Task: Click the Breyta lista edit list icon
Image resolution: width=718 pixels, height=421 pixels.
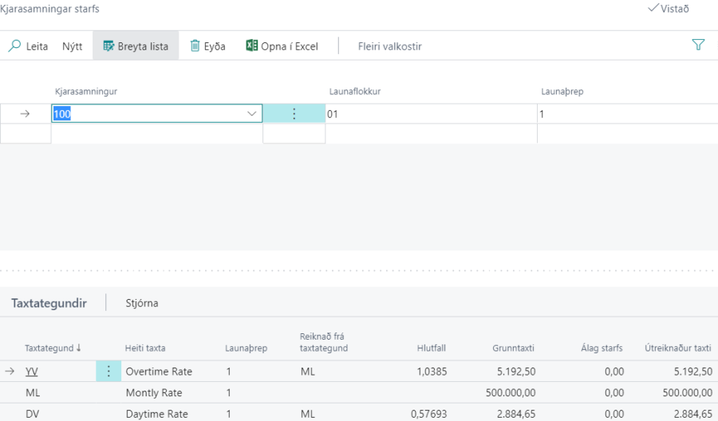Action: pyautogui.click(x=108, y=46)
